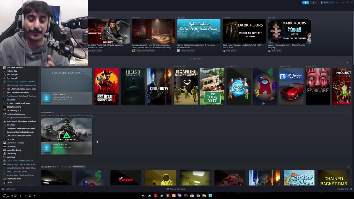The height and width of the screenshot is (199, 354).
Task: Open the Chained in the Backrooms tile
Action: point(334,178)
